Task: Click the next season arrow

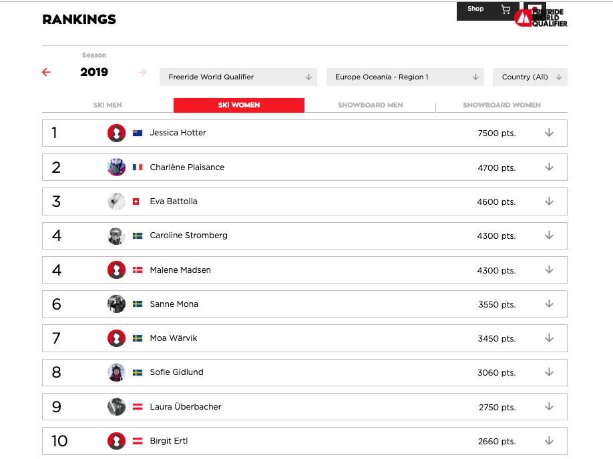Action: (142, 72)
